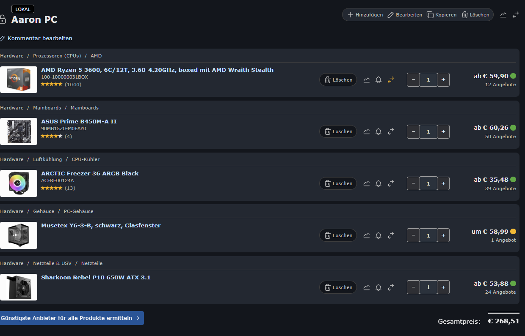The width and height of the screenshot is (525, 336).
Task: Open price history chart for ASUS Prime B450M-A II
Action: click(367, 131)
